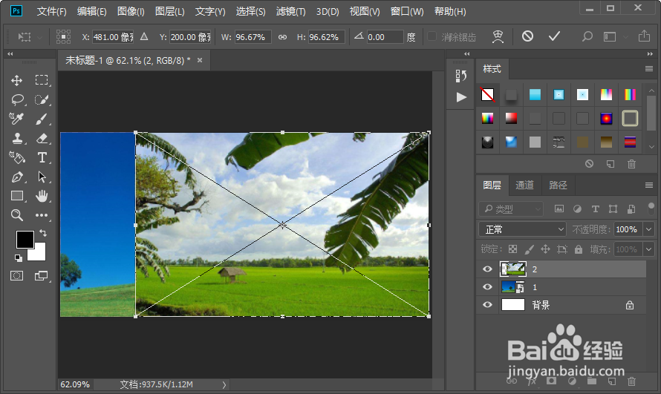Open the 窗口(W) menu
This screenshot has height=394, width=661.
click(407, 11)
